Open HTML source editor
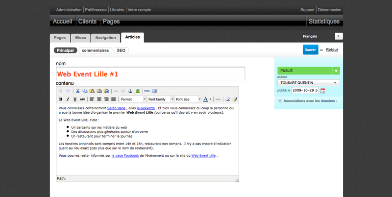Image resolution: width=392 pixels, height=197 pixels. click(x=147, y=91)
